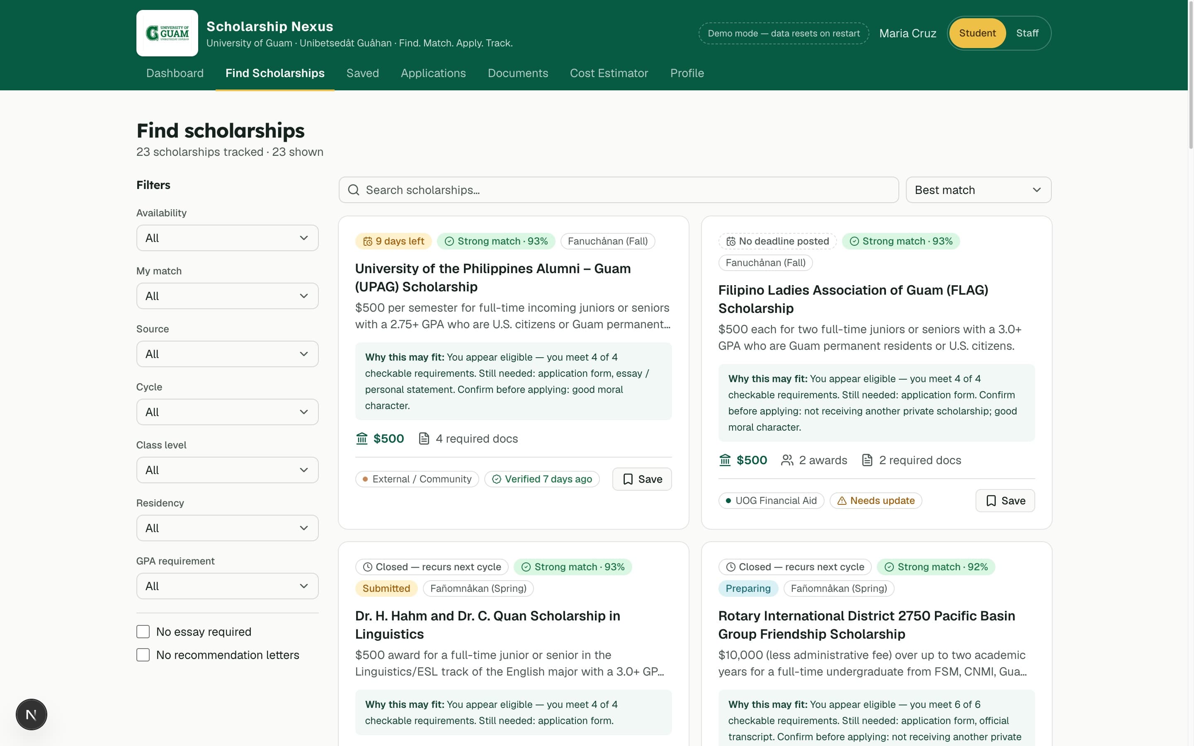Viewport: 1194px width, 746px height.
Task: Open Filipino Ladies Association scholarship title
Action: pos(853,299)
